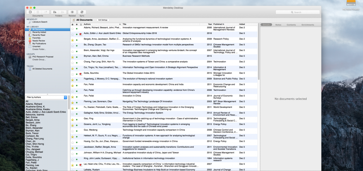Viewport: 363px width, 171px height.
Task: Click the Edit Settings button
Action: (103, 20)
